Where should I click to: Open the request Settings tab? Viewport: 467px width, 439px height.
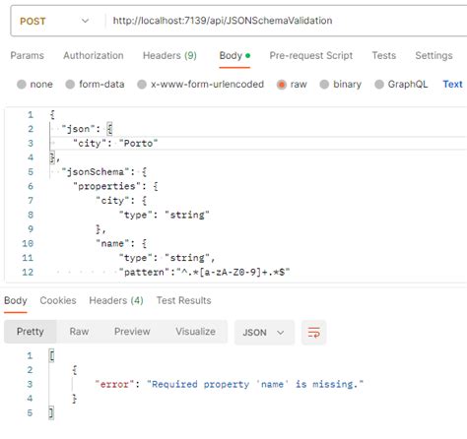(434, 55)
